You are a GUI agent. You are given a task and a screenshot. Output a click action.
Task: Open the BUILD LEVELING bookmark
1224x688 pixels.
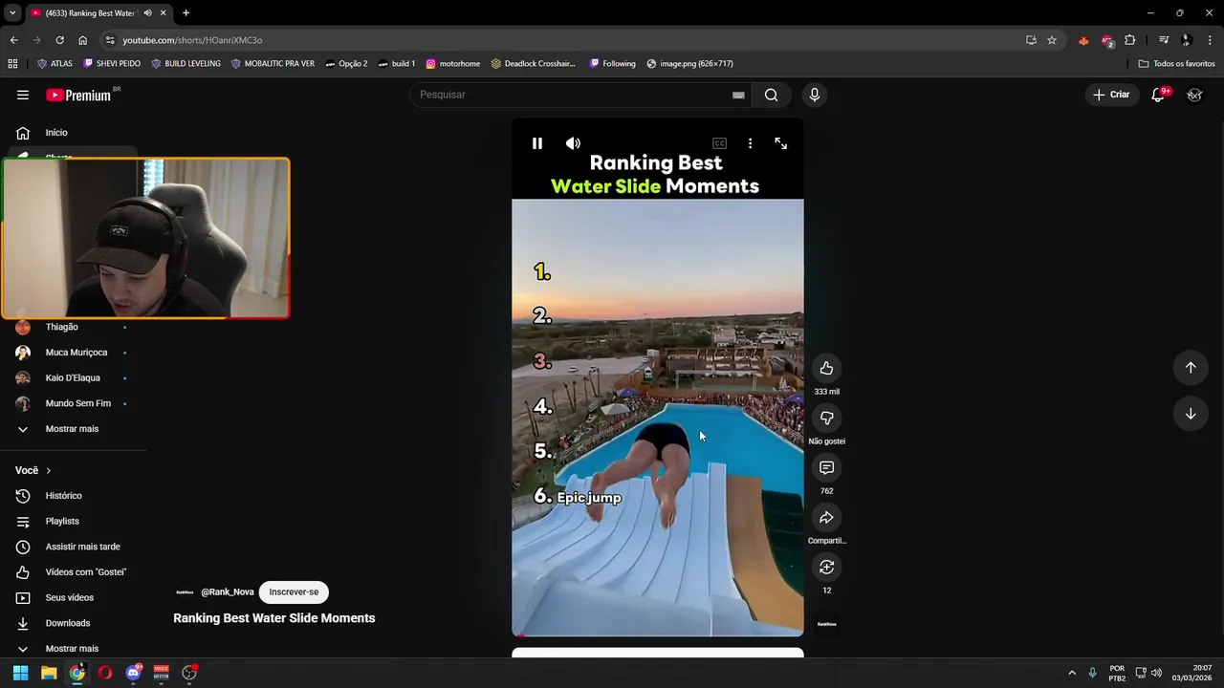click(186, 64)
